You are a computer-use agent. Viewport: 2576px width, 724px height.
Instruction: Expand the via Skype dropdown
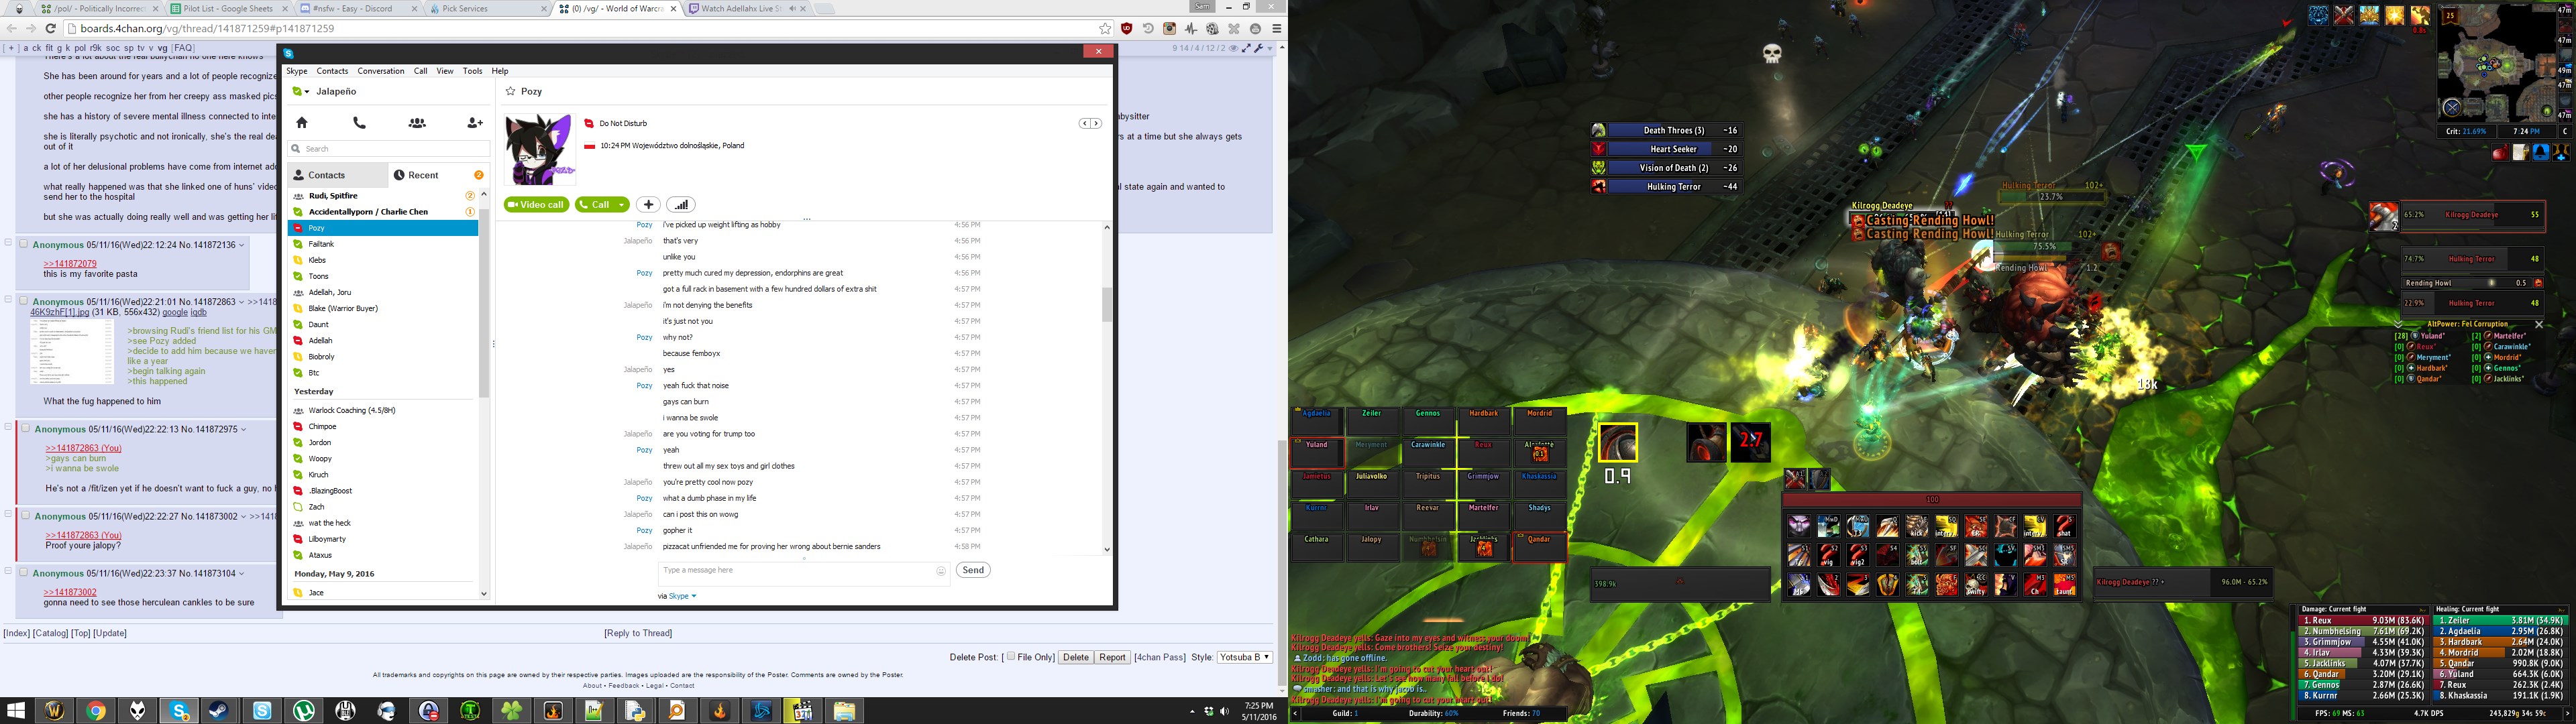694,596
